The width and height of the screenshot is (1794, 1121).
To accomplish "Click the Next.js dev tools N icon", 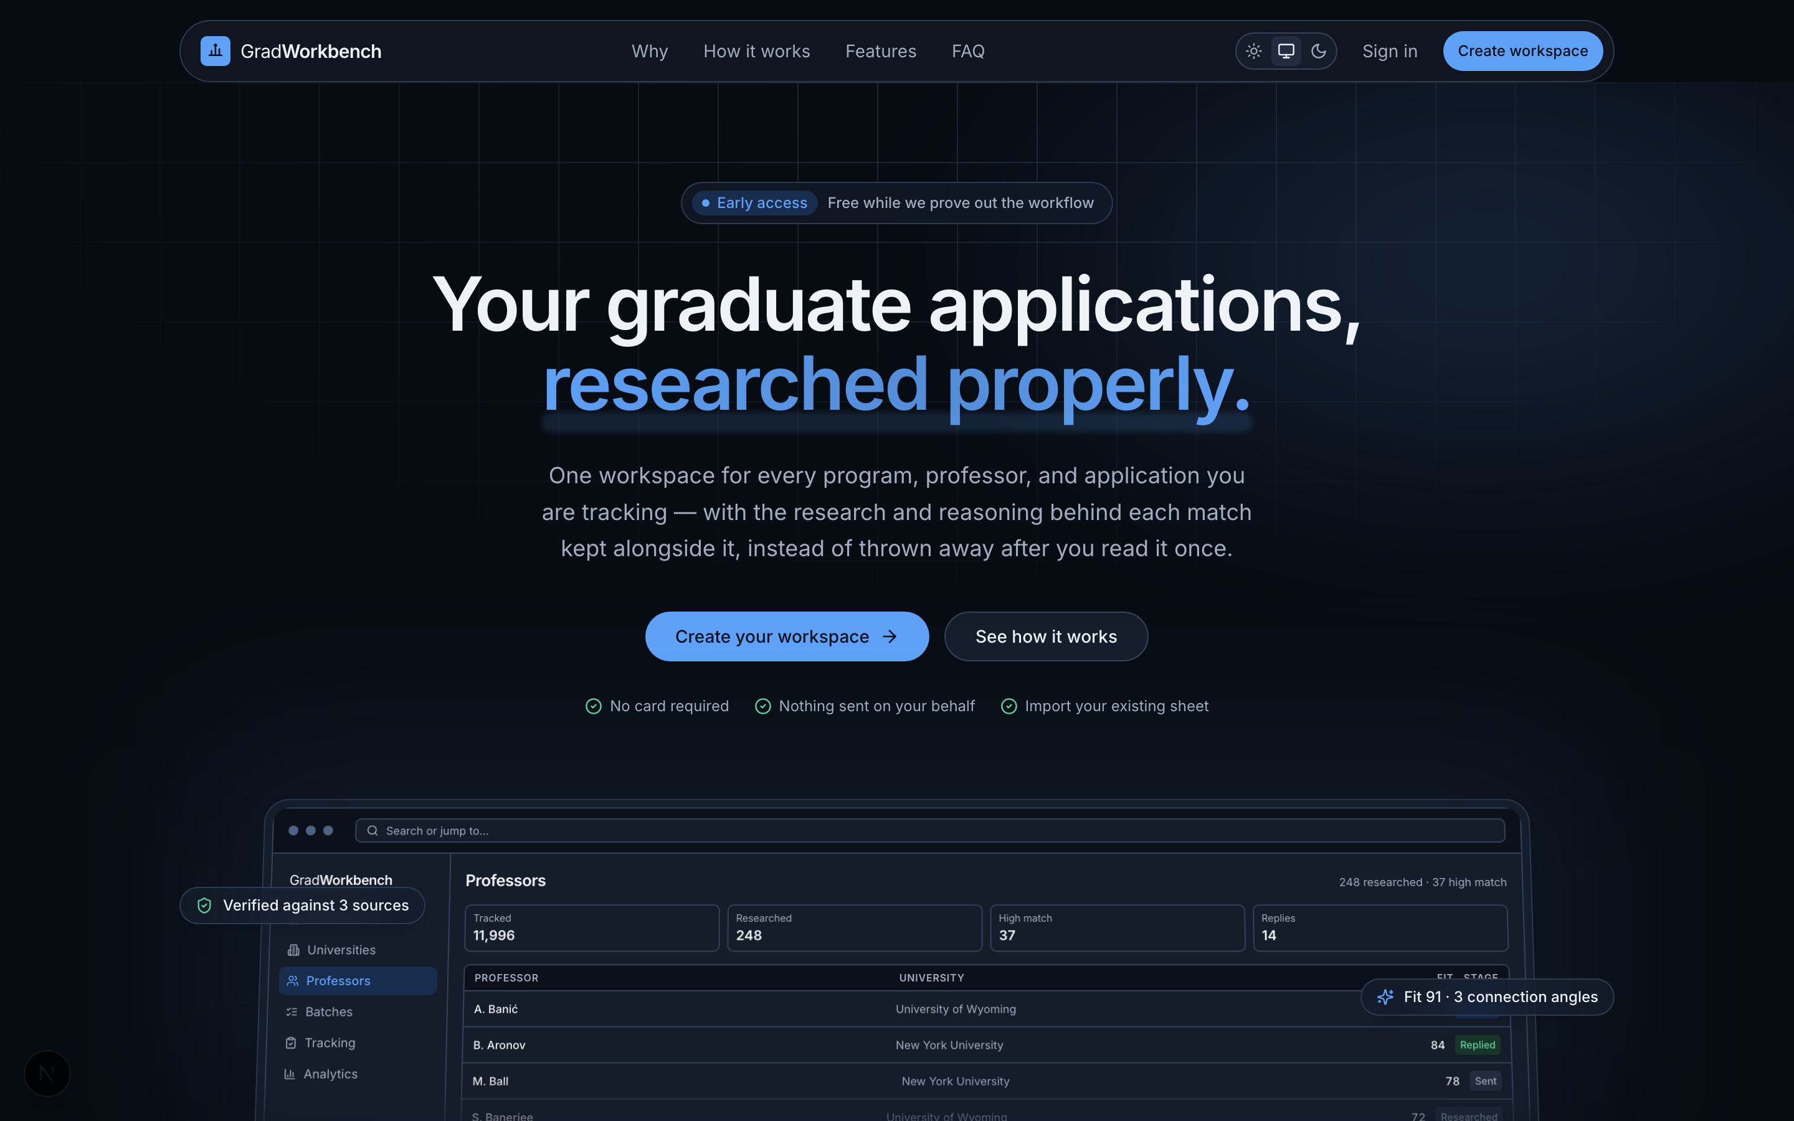I will [47, 1074].
